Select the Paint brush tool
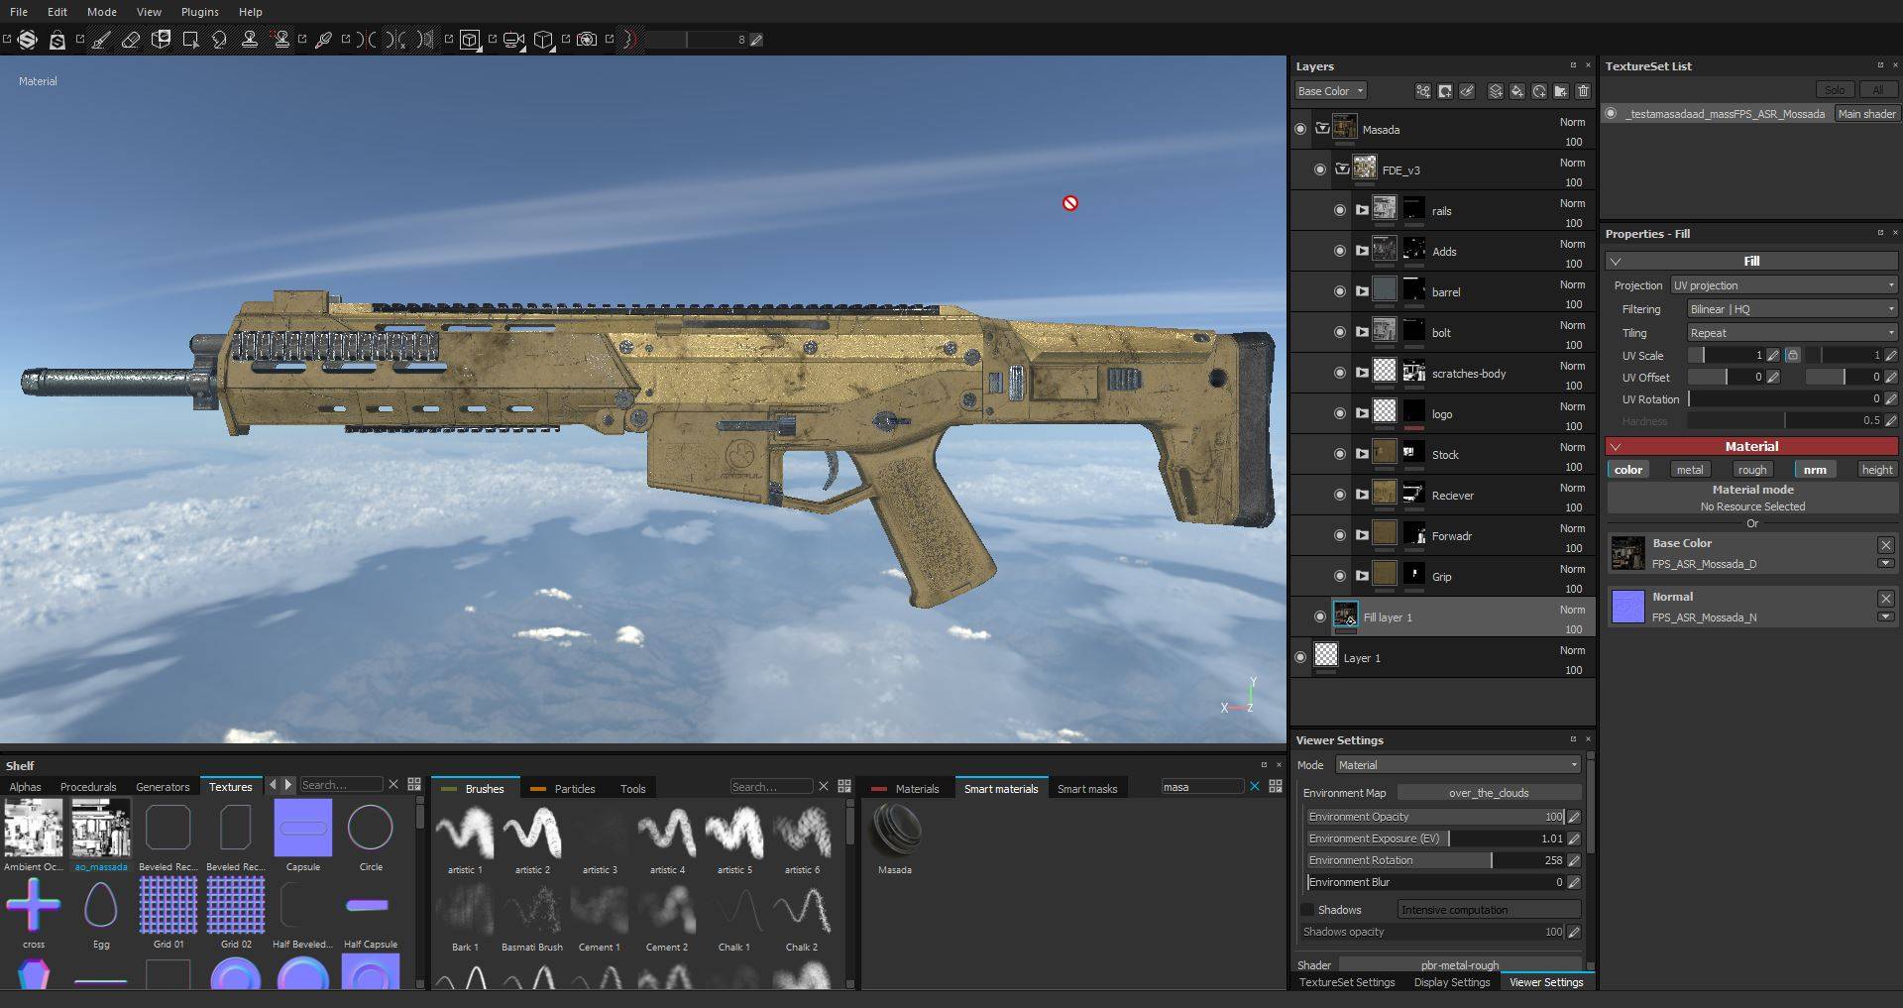The width and height of the screenshot is (1903, 1008). 101,40
